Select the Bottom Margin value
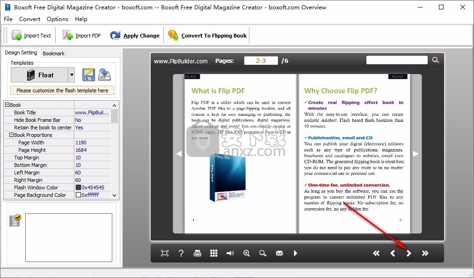This screenshot has height=278, width=474. pyautogui.click(x=92, y=165)
